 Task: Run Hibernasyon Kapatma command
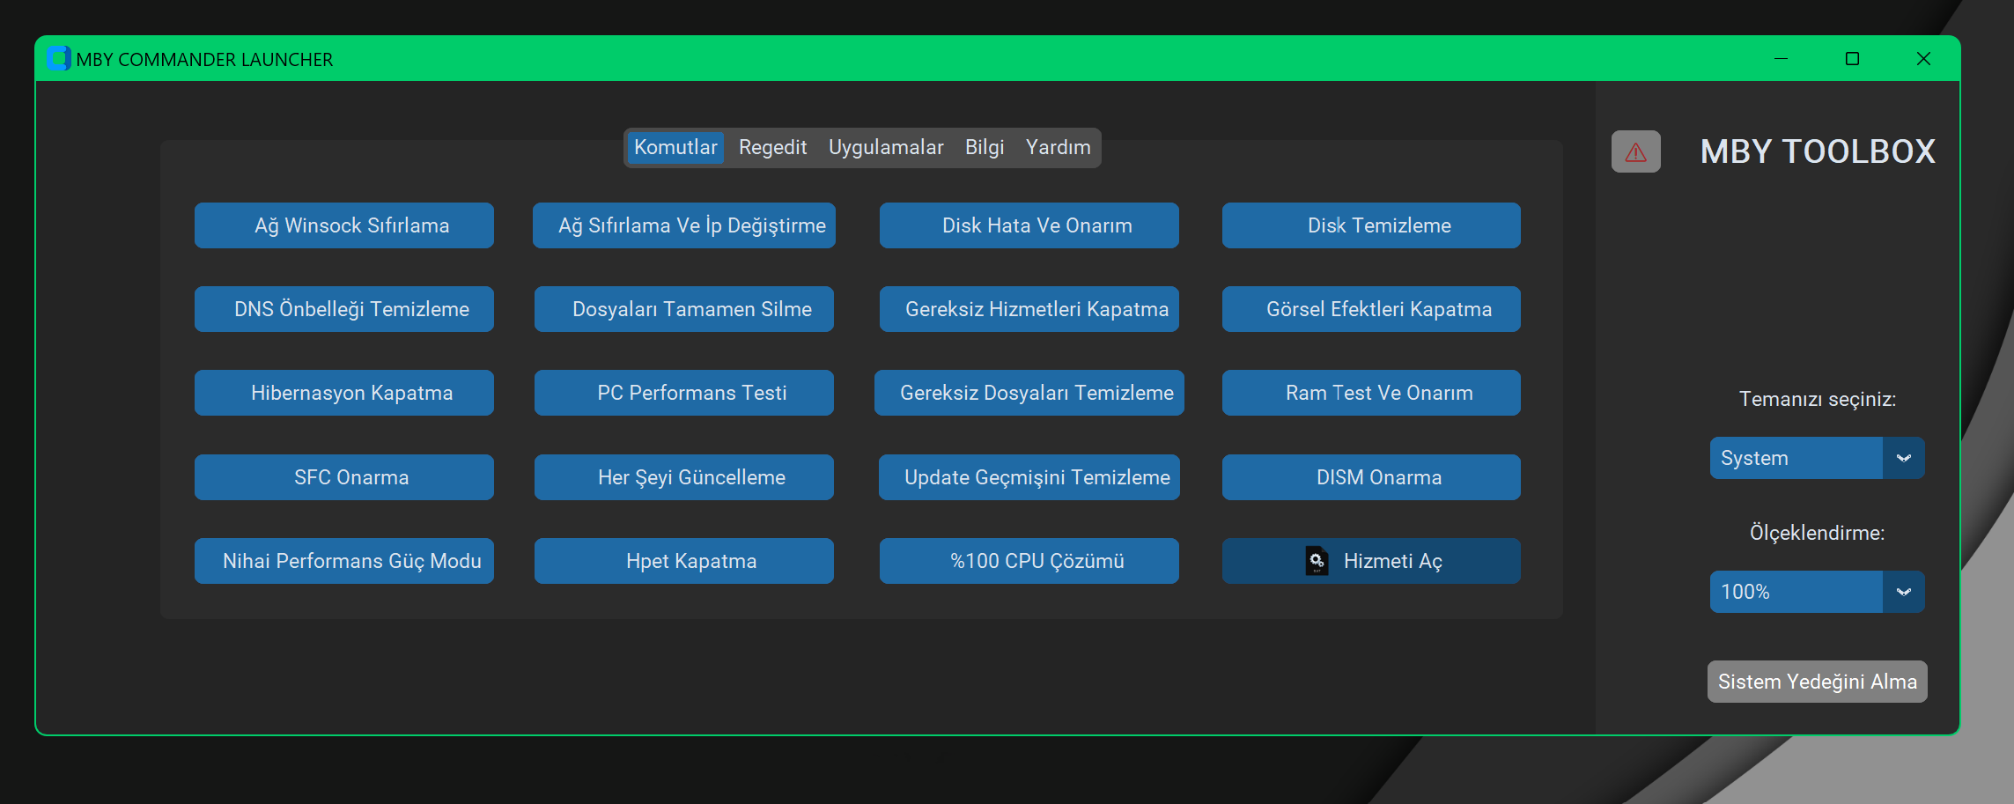[x=344, y=393]
